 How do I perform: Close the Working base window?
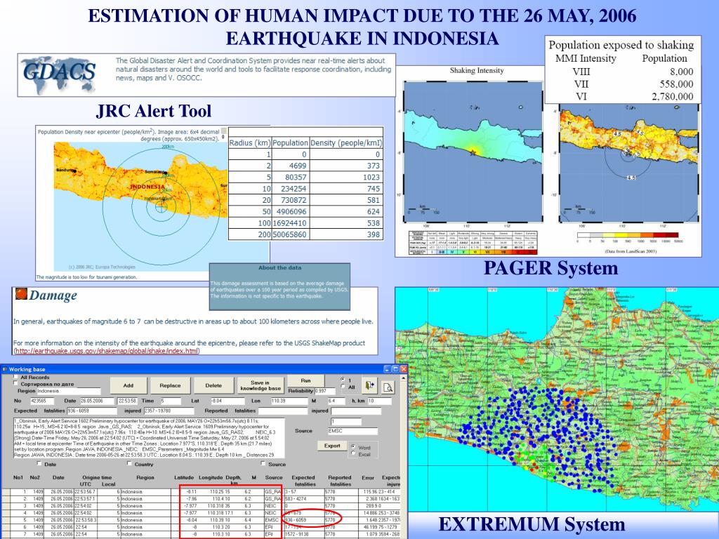pos(403,368)
